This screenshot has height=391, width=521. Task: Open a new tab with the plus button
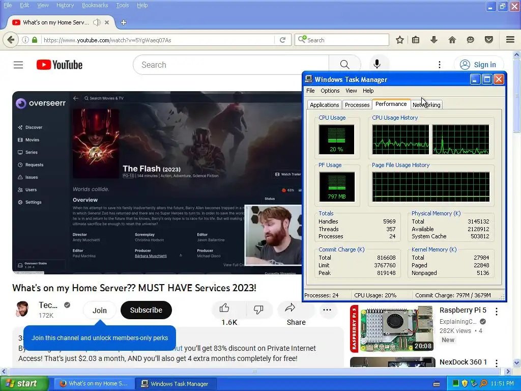[x=124, y=22]
